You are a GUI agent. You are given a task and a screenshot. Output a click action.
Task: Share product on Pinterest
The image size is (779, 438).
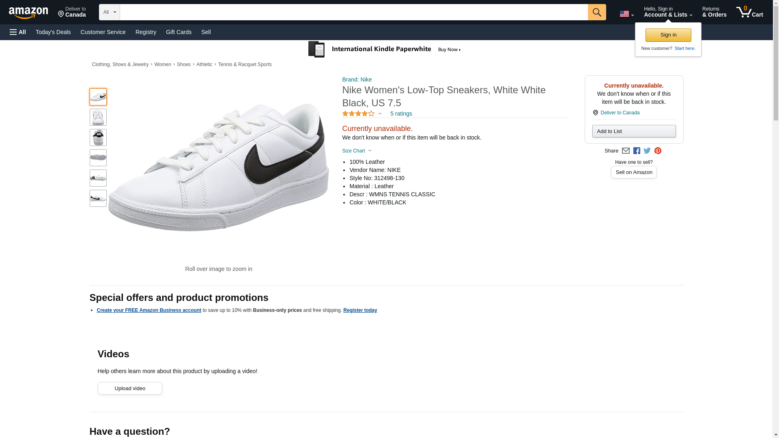658,151
